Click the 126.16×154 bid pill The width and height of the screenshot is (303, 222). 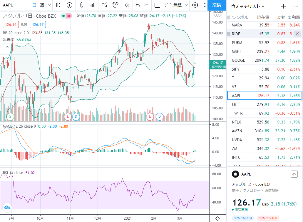(243, 218)
